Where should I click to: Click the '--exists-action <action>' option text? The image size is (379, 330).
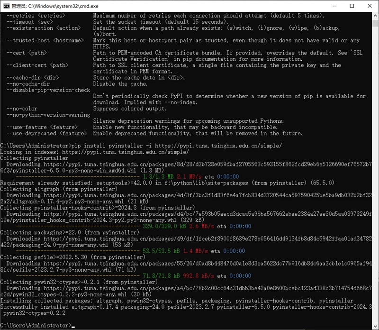click(44, 28)
